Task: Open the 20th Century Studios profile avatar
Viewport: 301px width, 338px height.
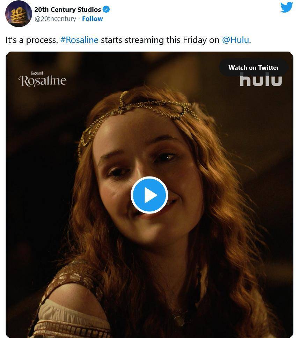Action: coord(19,14)
